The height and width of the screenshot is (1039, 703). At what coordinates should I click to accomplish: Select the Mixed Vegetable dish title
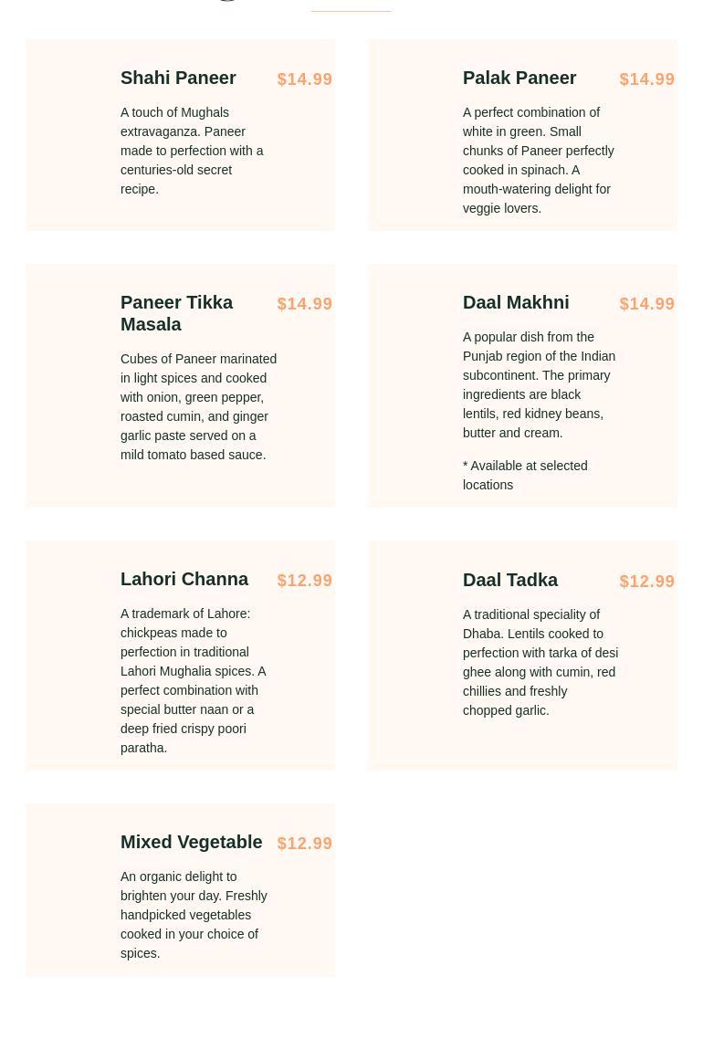pyautogui.click(x=191, y=843)
